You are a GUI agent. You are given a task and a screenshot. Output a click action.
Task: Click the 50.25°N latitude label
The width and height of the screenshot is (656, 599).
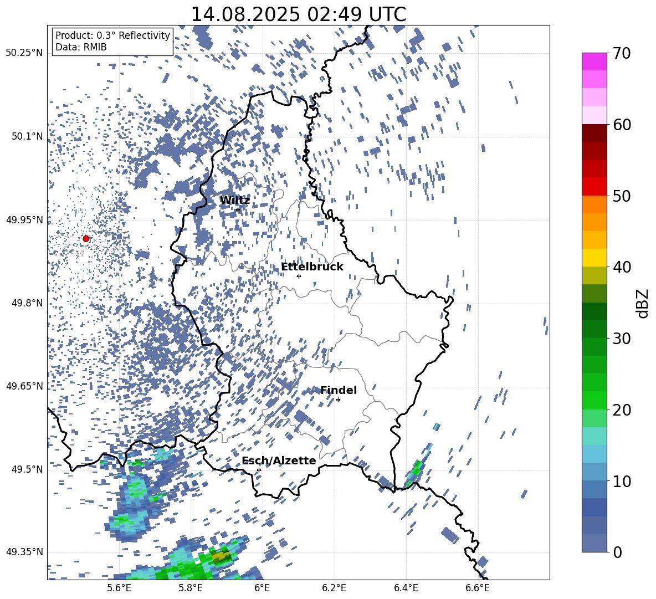tap(24, 53)
